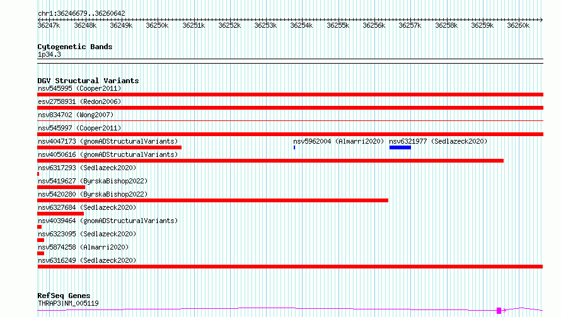Click the 36247k ruler tick label
This screenshot has width=561, height=317.
(x=49, y=25)
